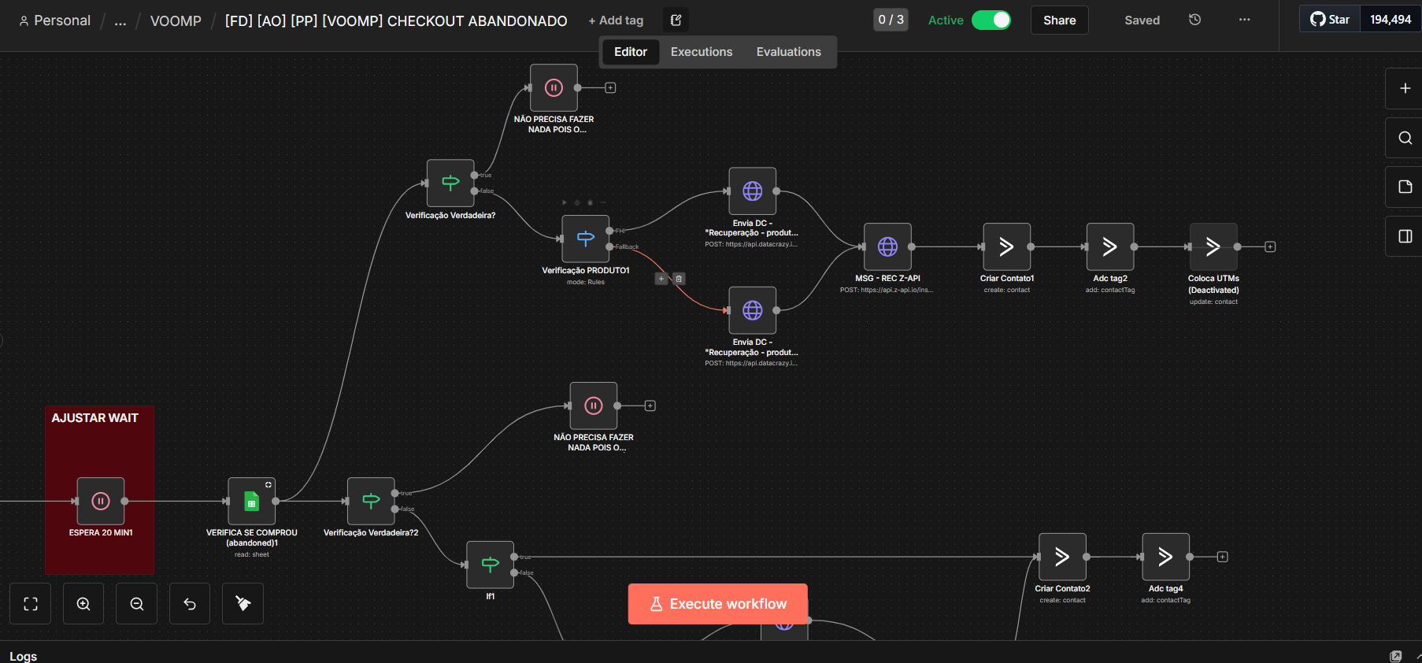Image resolution: width=1422 pixels, height=663 pixels.
Task: Open the VERIFICA SE COMPROU sheet node
Action: click(x=252, y=501)
